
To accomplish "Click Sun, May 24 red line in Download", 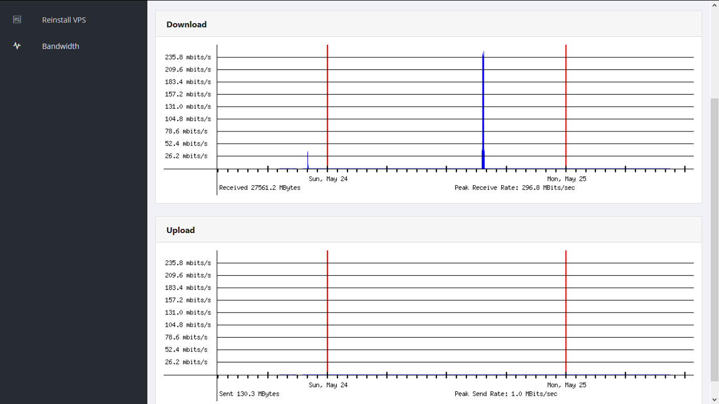I will pos(327,105).
